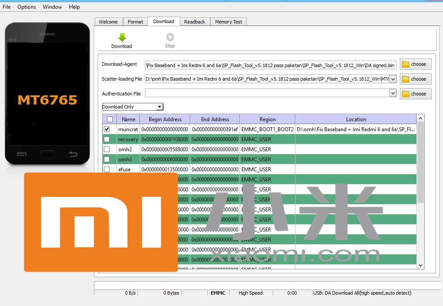Viewport: 443px width, 306px height.
Task: Click the partition table scroll down arrow
Action: point(420,265)
